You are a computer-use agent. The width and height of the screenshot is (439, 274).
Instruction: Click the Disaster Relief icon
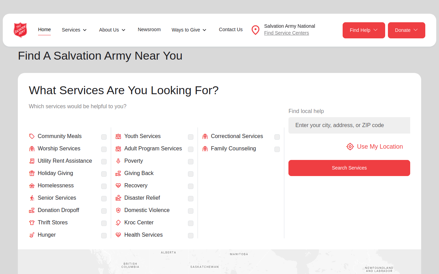[118, 198]
